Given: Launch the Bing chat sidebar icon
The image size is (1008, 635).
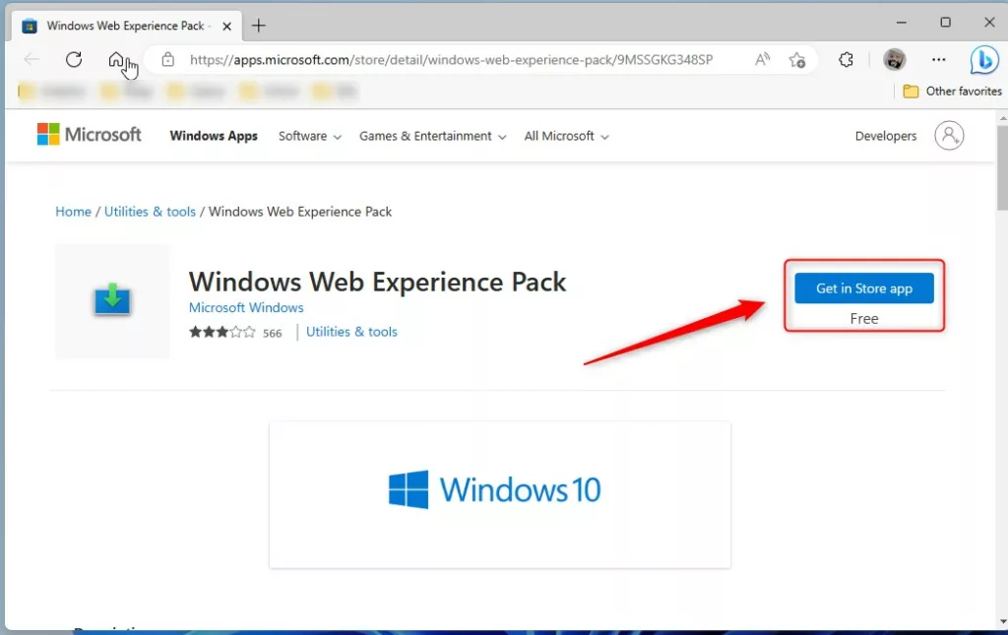Looking at the screenshot, I should [983, 60].
